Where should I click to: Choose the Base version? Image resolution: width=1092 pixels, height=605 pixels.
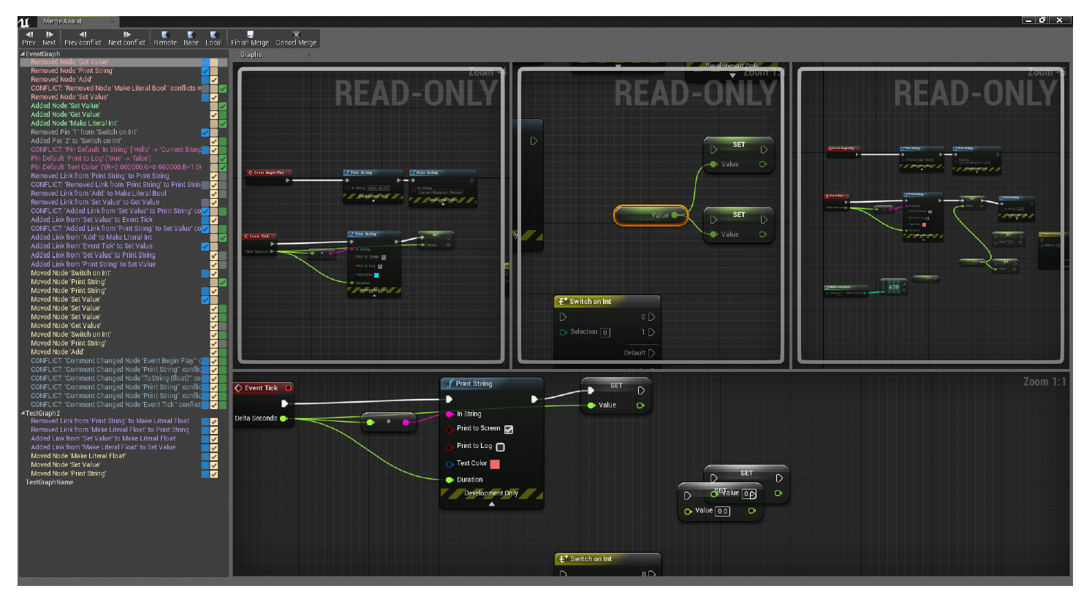click(191, 38)
